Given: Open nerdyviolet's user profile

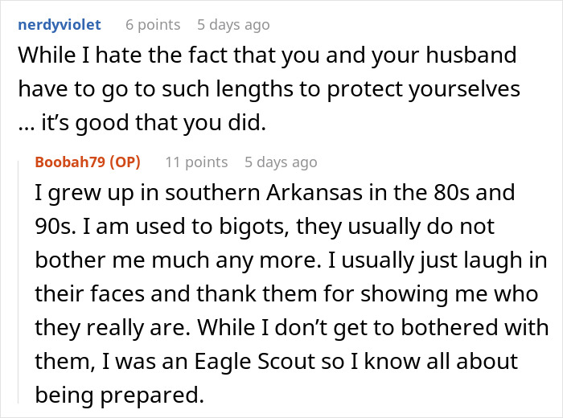Looking at the screenshot, I should tap(60, 25).
